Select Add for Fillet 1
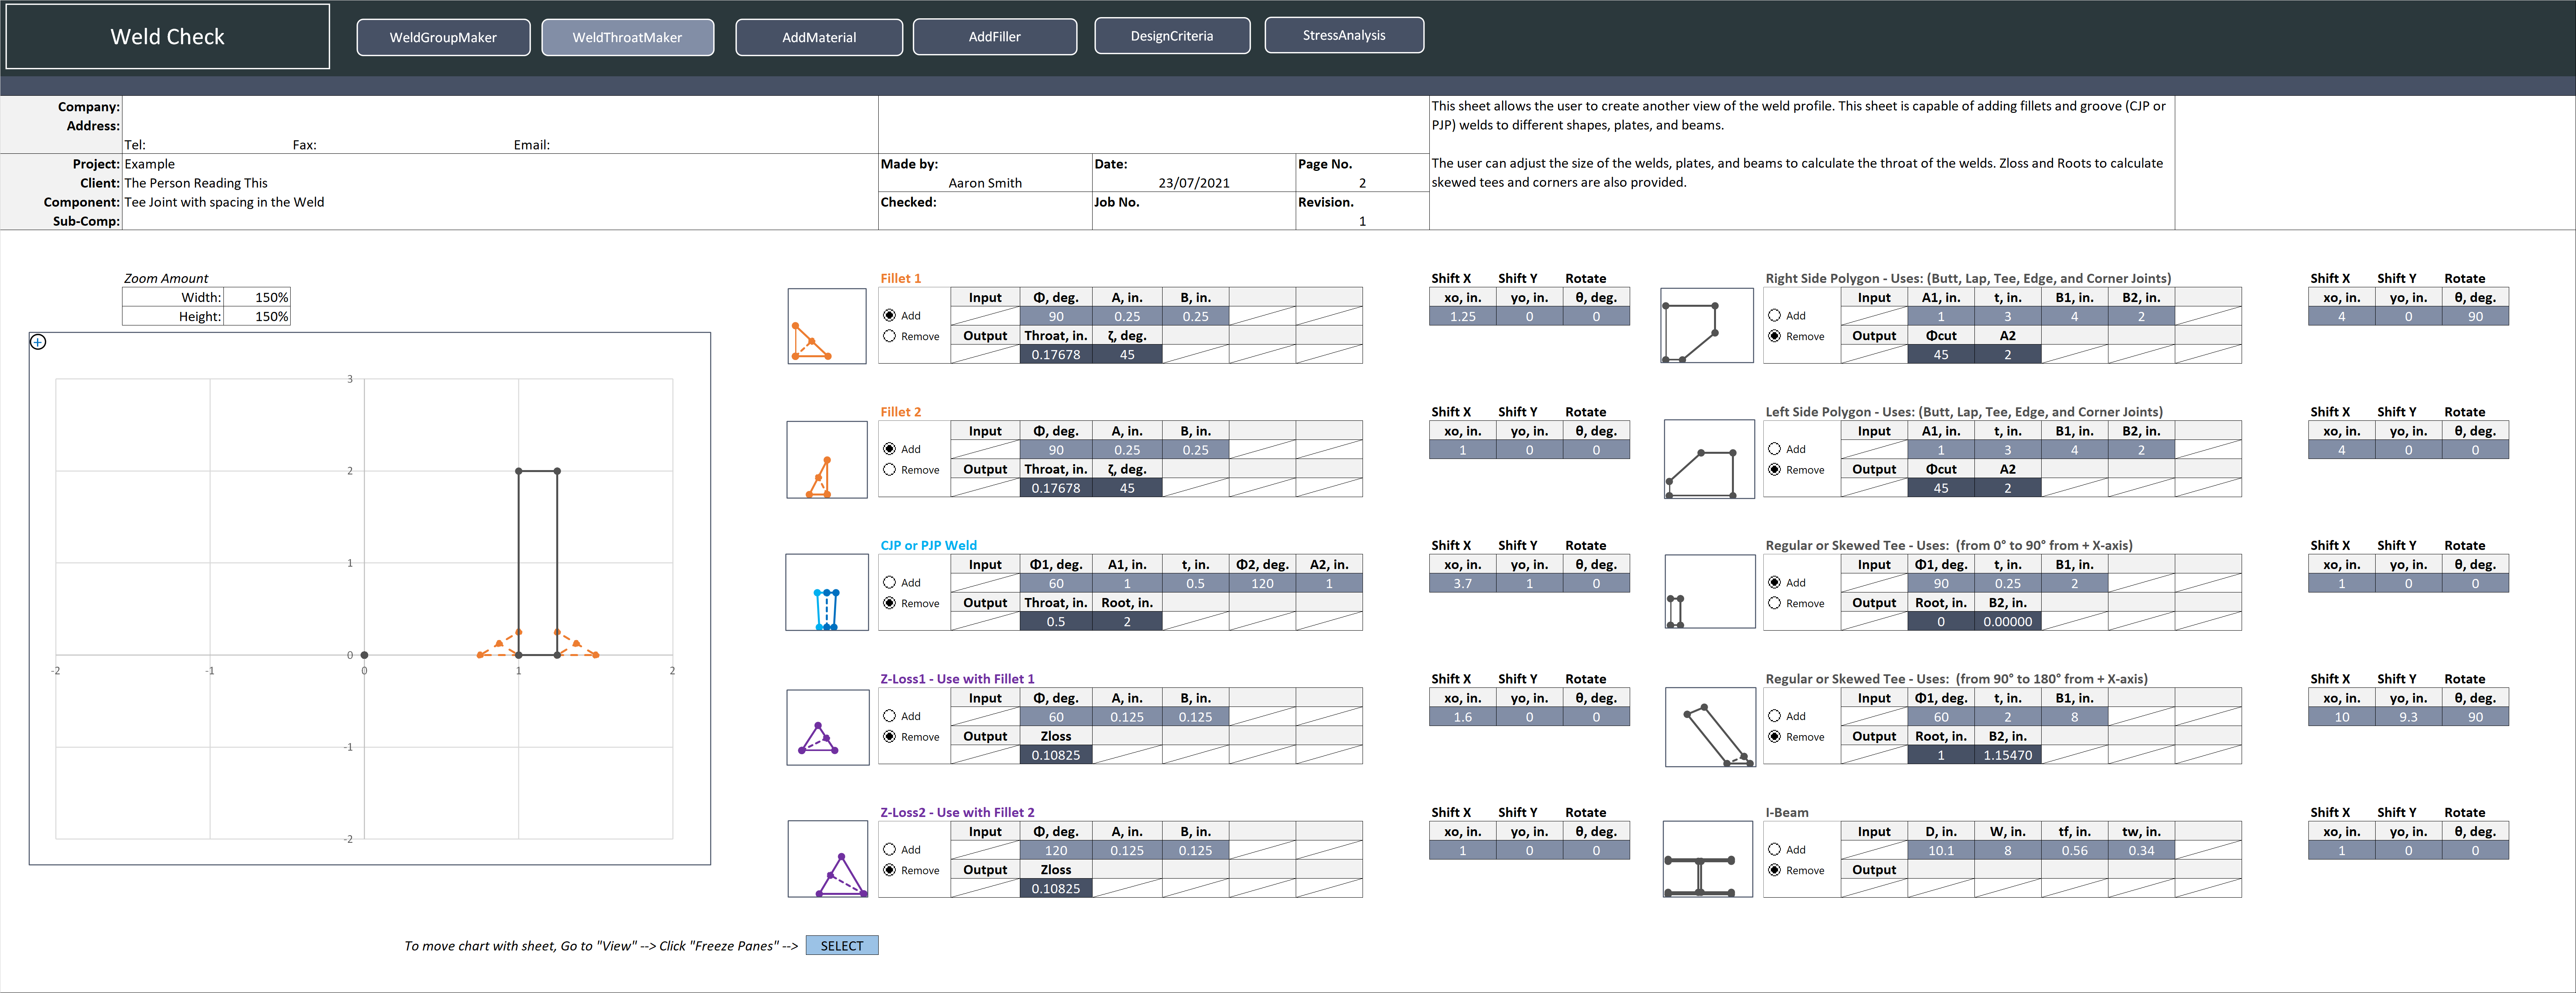This screenshot has height=993, width=2576. pyautogui.click(x=889, y=316)
